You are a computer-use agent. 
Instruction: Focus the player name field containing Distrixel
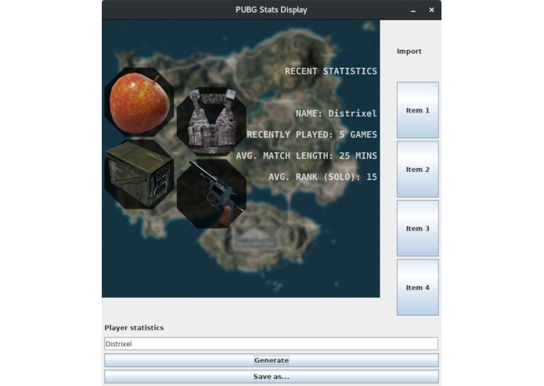272,344
